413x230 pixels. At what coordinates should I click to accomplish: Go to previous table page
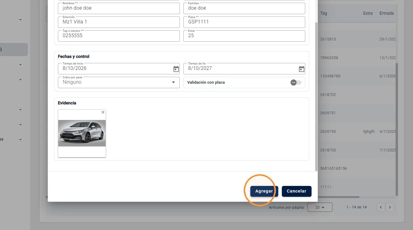tap(381, 207)
